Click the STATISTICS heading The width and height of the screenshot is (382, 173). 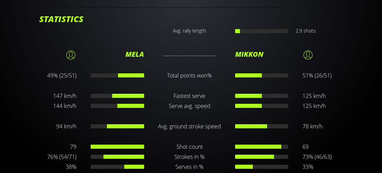[61, 19]
